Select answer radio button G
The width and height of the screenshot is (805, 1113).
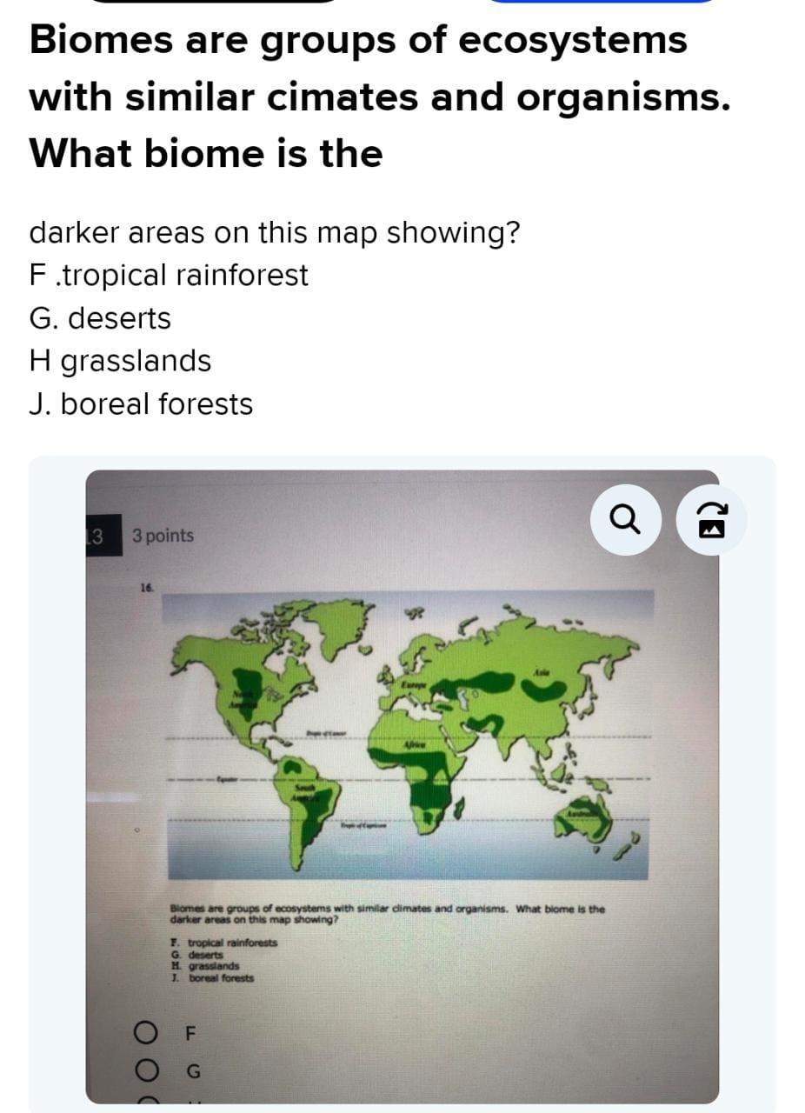click(148, 1070)
